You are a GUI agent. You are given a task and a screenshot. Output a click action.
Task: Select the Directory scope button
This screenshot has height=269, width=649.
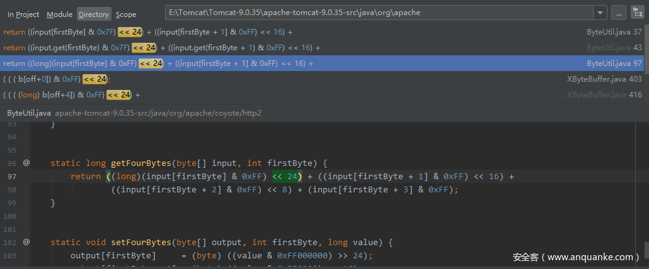[94, 14]
